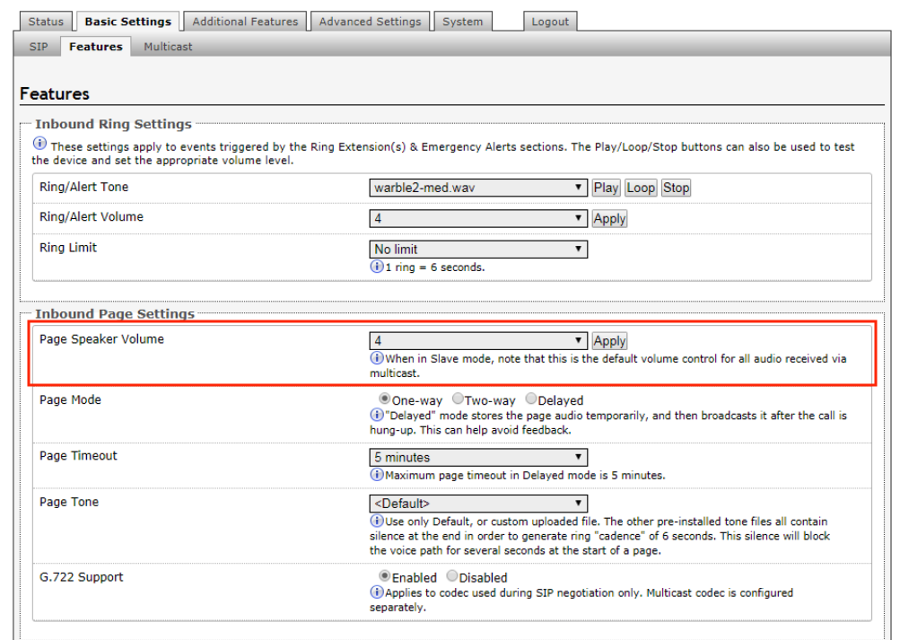900x640 pixels.
Task: Expand the Page Timeout dropdown
Action: (478, 457)
